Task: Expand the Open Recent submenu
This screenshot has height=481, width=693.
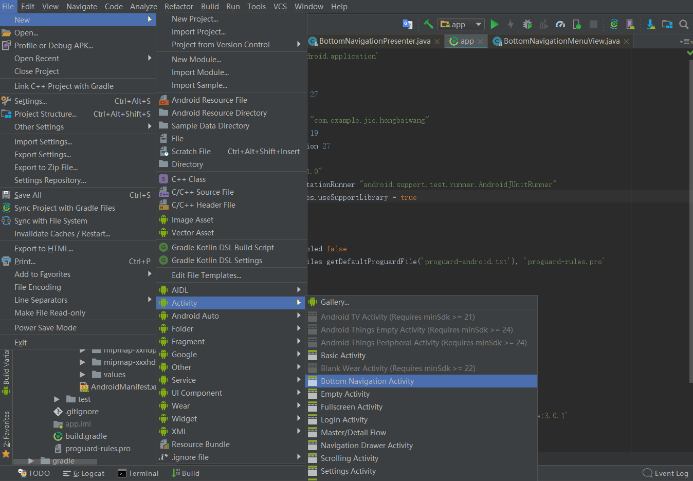Action: pyautogui.click(x=78, y=59)
